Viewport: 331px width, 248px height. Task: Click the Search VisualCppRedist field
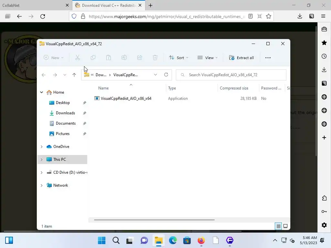[231, 75]
